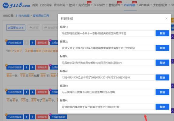Click into the 标题1 text field
174x121 pixels.
[107, 33]
